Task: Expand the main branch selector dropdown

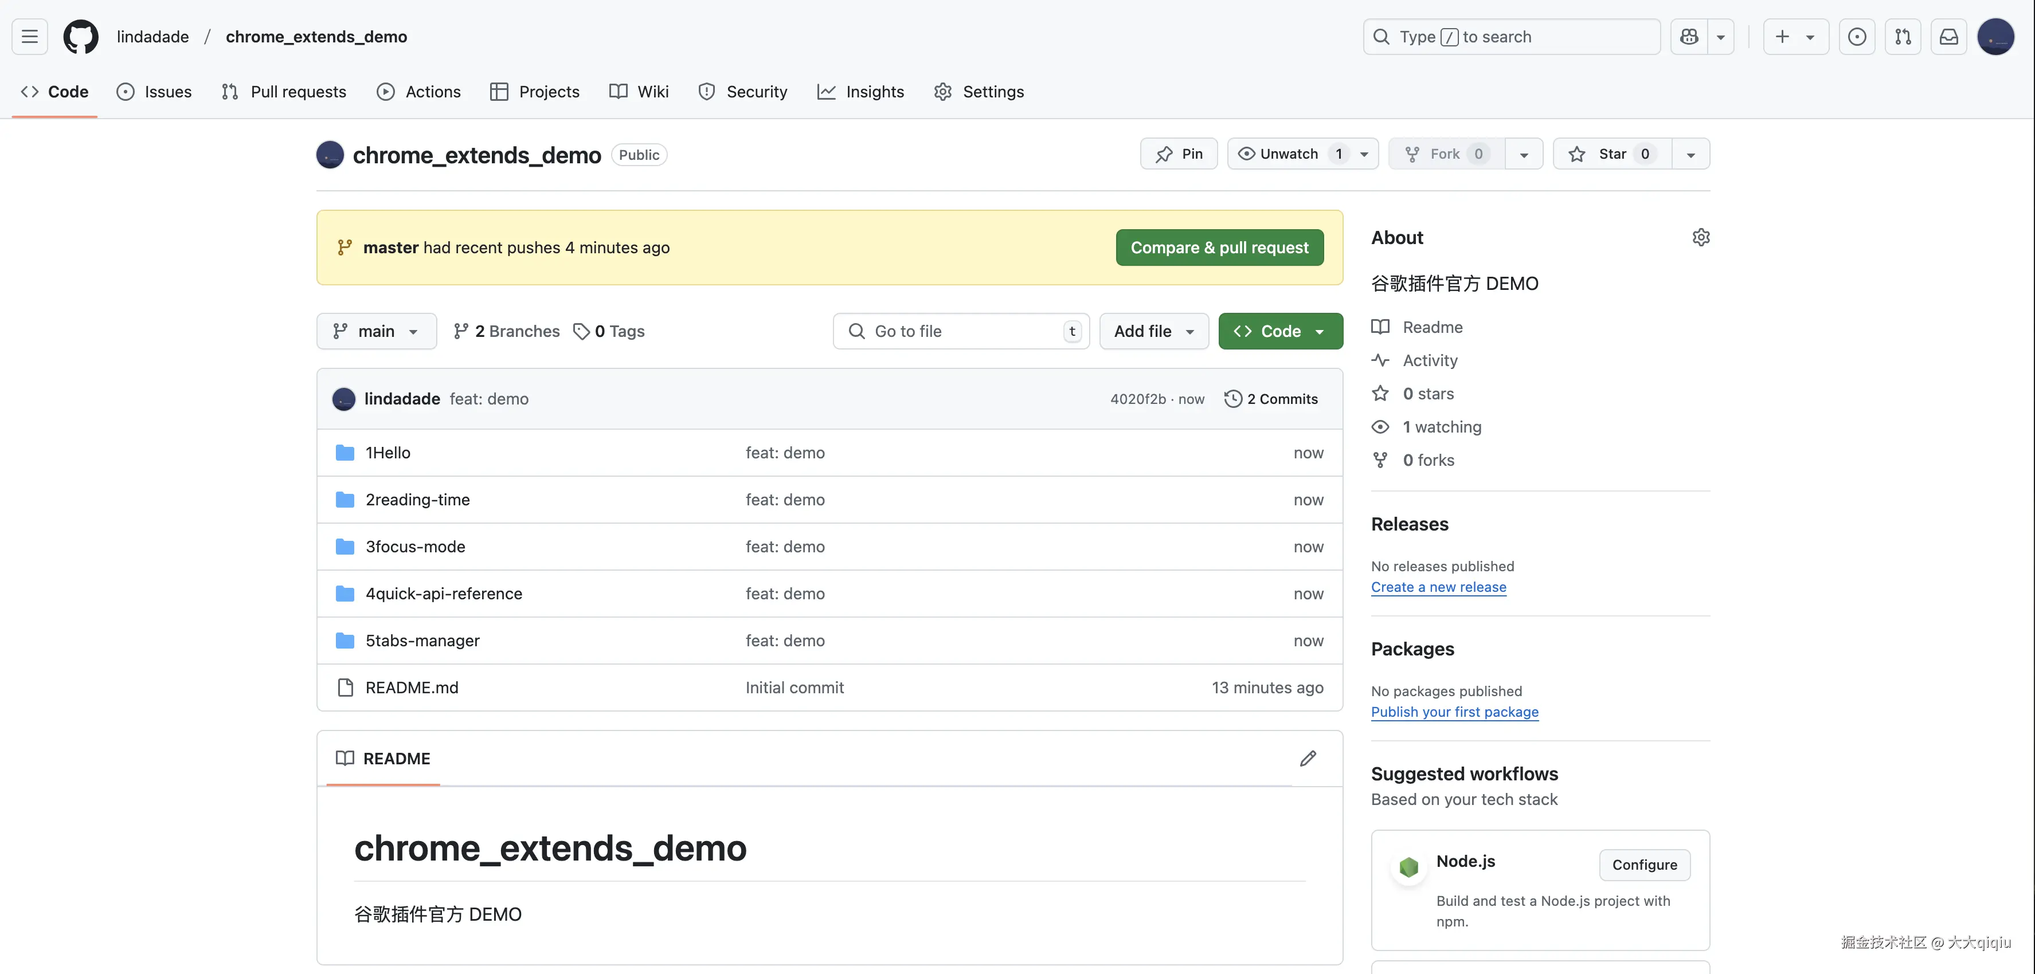Action: pyautogui.click(x=376, y=332)
